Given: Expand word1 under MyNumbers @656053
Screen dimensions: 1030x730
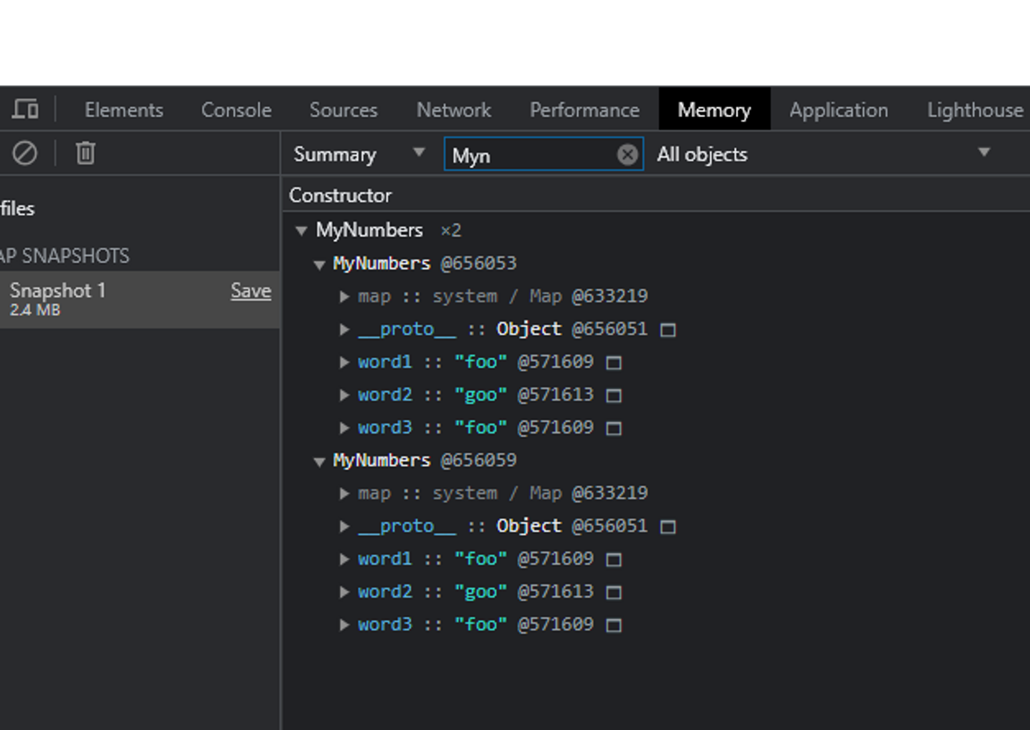Looking at the screenshot, I should [x=344, y=362].
